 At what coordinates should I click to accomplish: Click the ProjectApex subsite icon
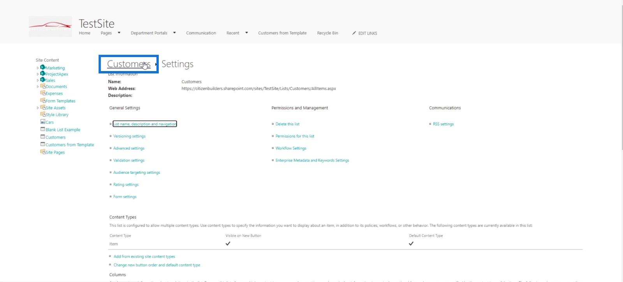tap(43, 73)
